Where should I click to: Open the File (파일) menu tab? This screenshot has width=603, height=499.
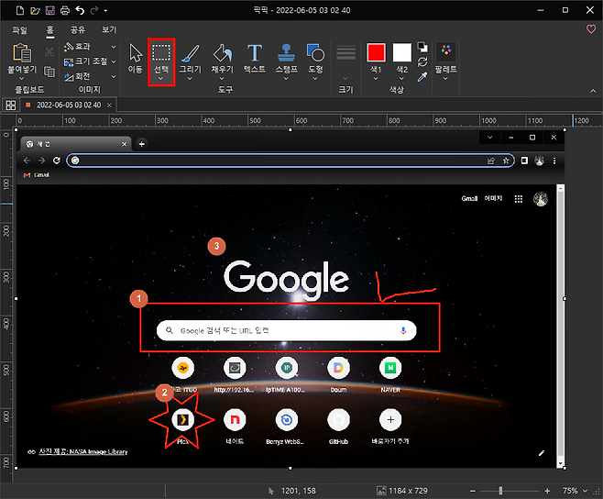(19, 29)
